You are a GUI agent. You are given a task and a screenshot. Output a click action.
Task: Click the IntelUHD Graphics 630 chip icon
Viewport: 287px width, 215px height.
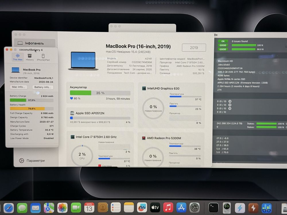click(144, 89)
